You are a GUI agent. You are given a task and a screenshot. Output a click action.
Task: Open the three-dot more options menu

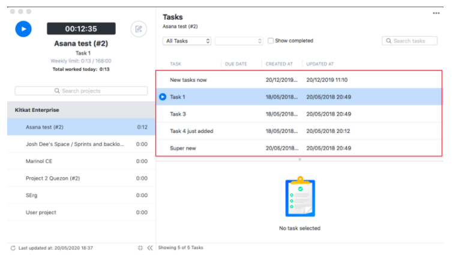pos(436,13)
